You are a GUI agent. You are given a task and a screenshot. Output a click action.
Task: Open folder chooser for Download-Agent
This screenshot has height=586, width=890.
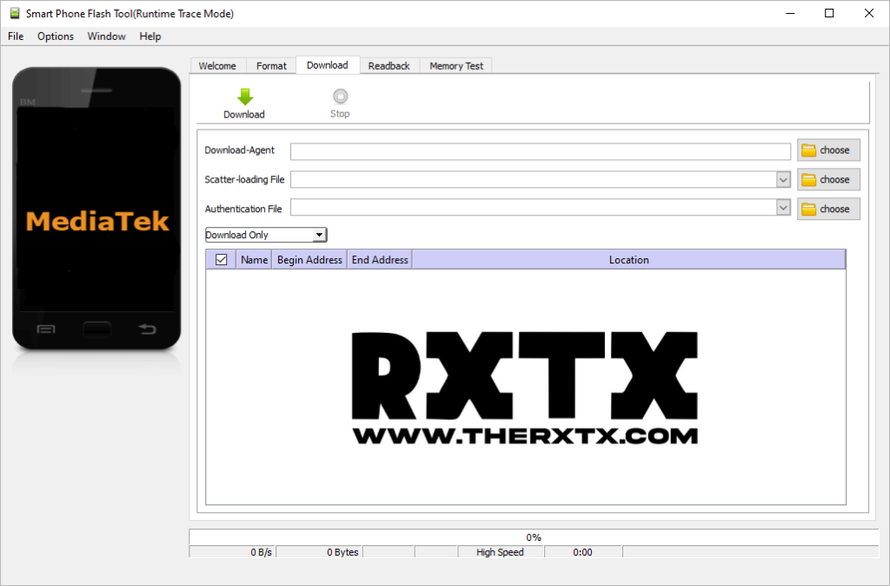[x=827, y=150]
